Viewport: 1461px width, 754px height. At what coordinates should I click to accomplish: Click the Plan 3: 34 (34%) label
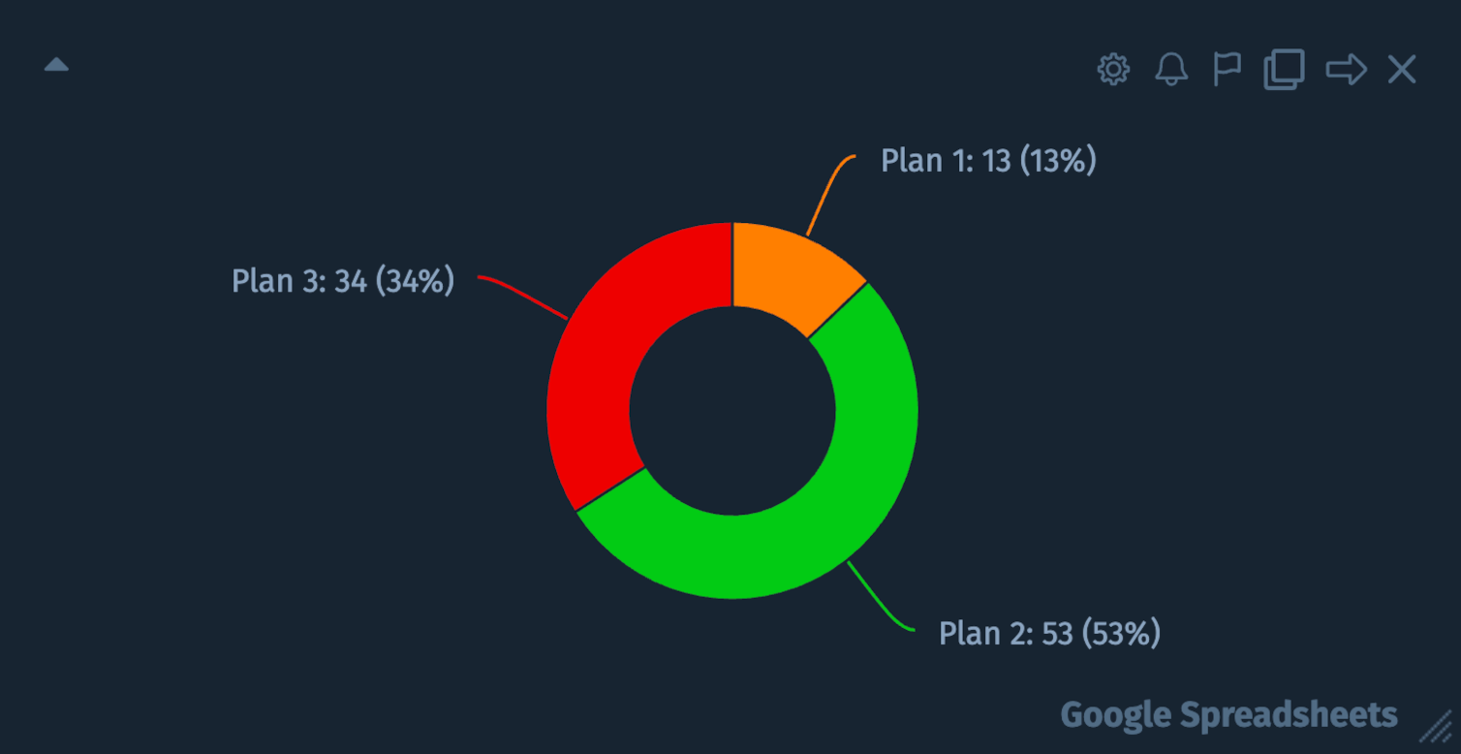coord(343,281)
